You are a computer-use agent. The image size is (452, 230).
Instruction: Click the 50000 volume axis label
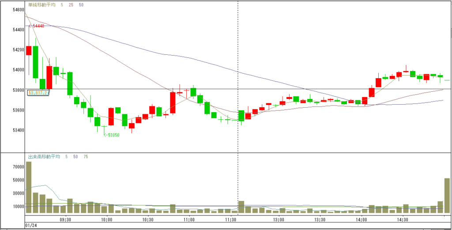[x=19, y=180]
